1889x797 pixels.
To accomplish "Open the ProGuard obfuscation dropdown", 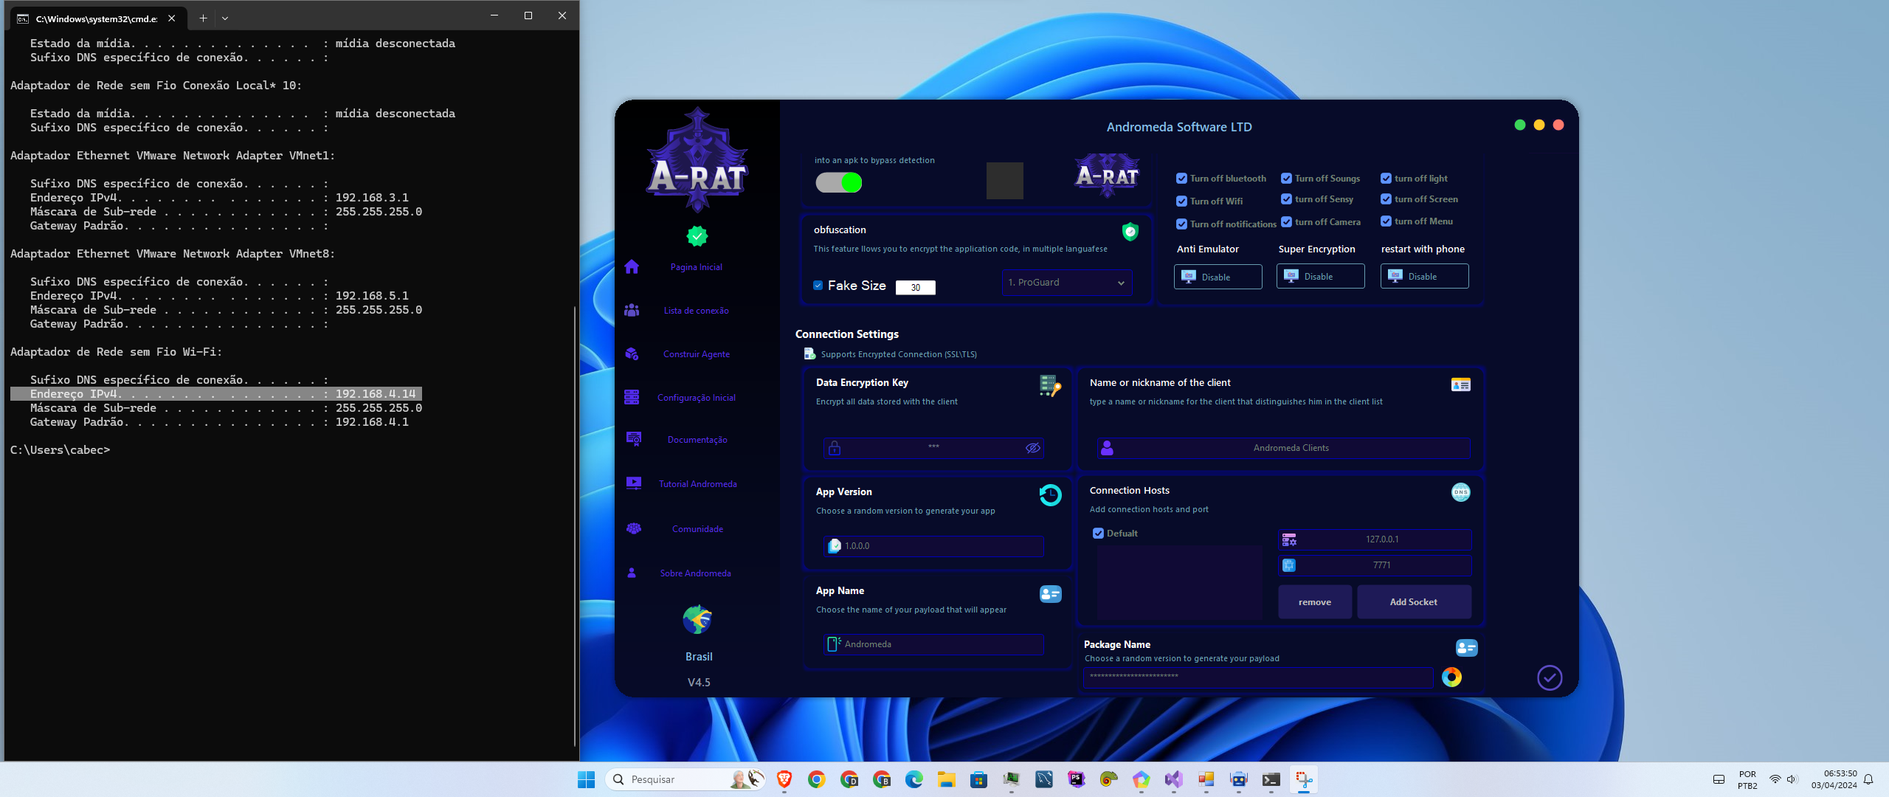I will (x=1066, y=283).
